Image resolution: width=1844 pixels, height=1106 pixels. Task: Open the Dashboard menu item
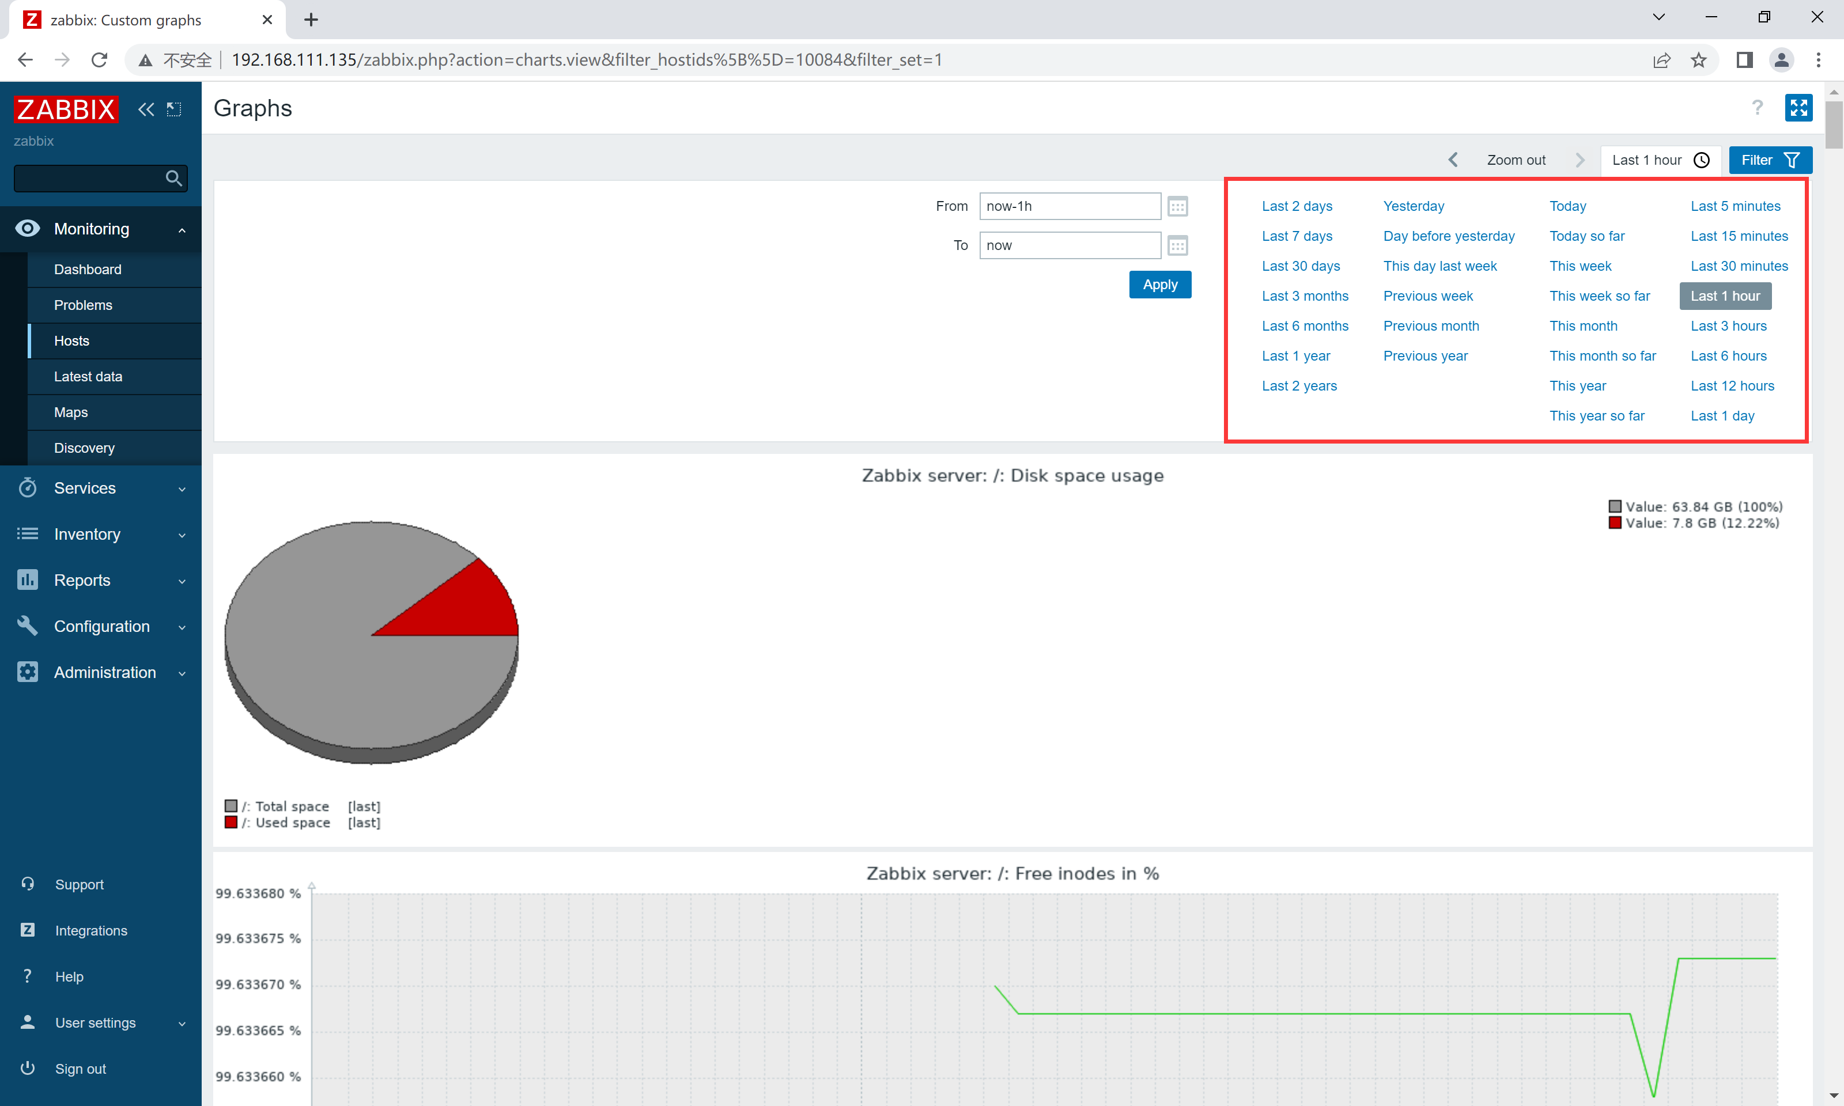coord(115,270)
